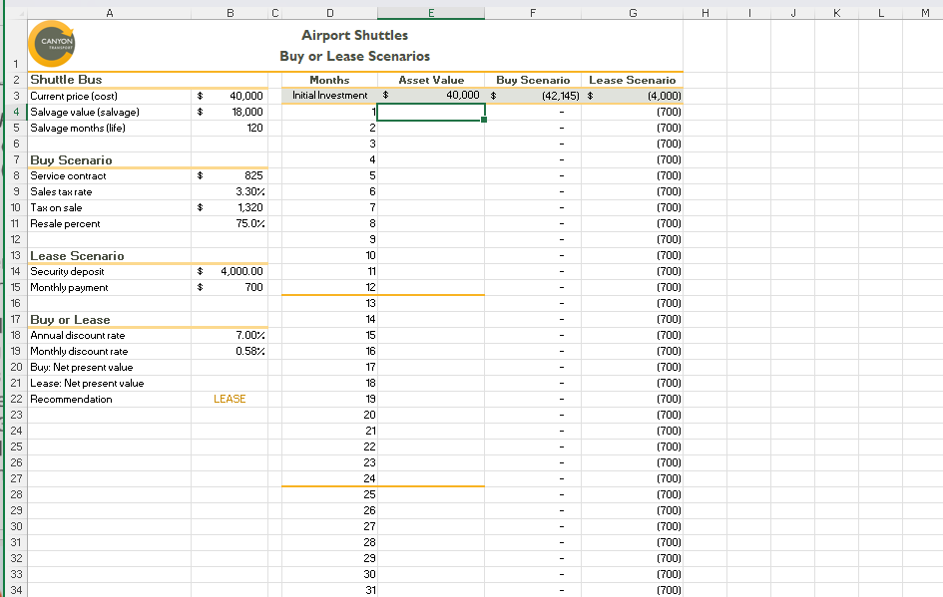Select the LEASE recommendation cell
943x597 pixels.
point(230,399)
